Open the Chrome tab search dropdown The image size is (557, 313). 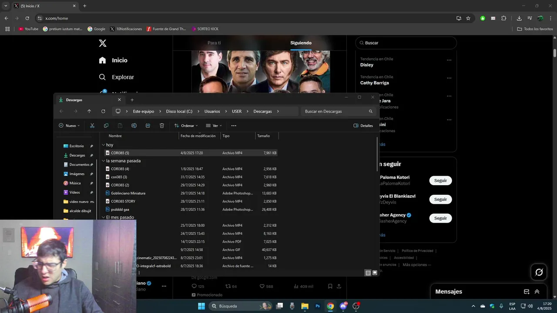coord(6,6)
